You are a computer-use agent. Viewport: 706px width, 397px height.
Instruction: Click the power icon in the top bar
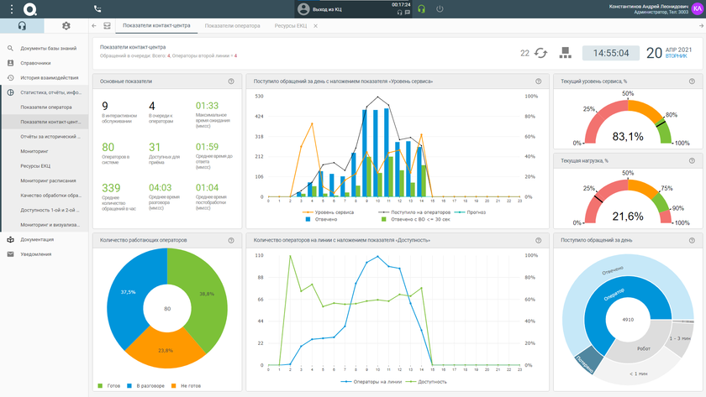click(440, 8)
